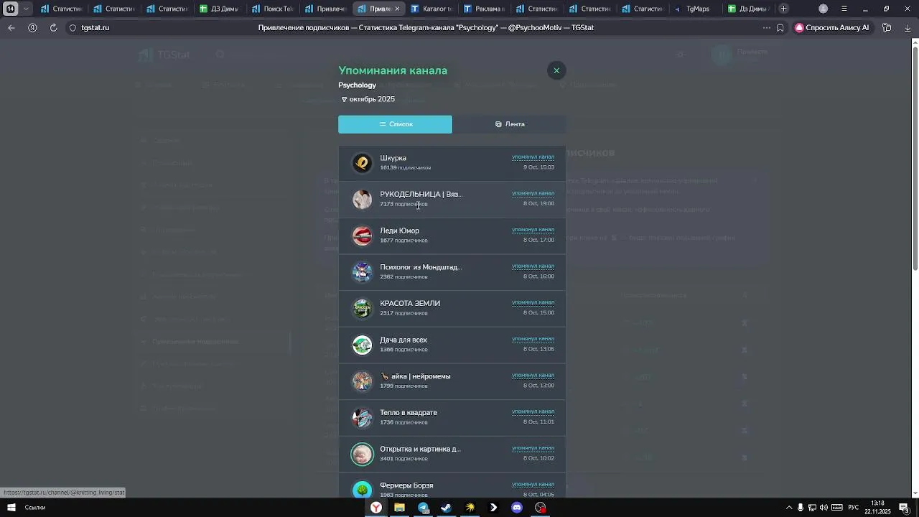Close the Упоминания канала dialog
The height and width of the screenshot is (517, 919).
(x=556, y=70)
